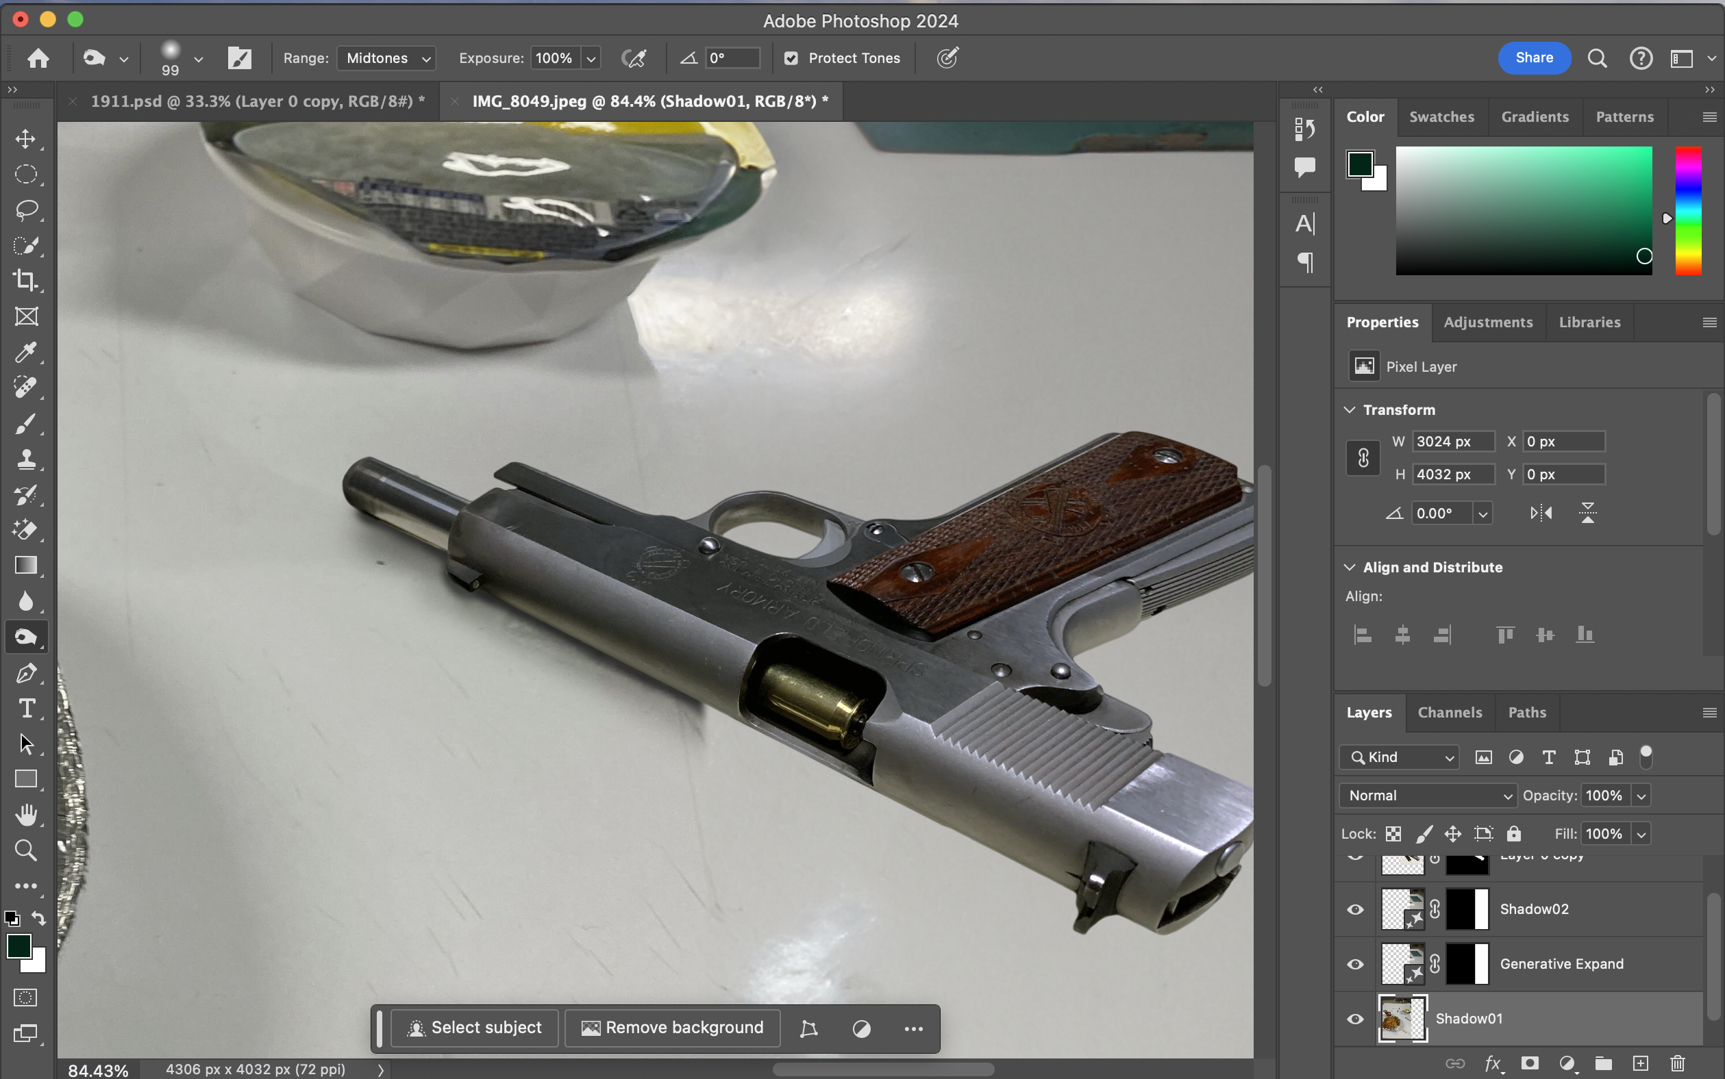Switch to the Channels tab

pyautogui.click(x=1450, y=712)
